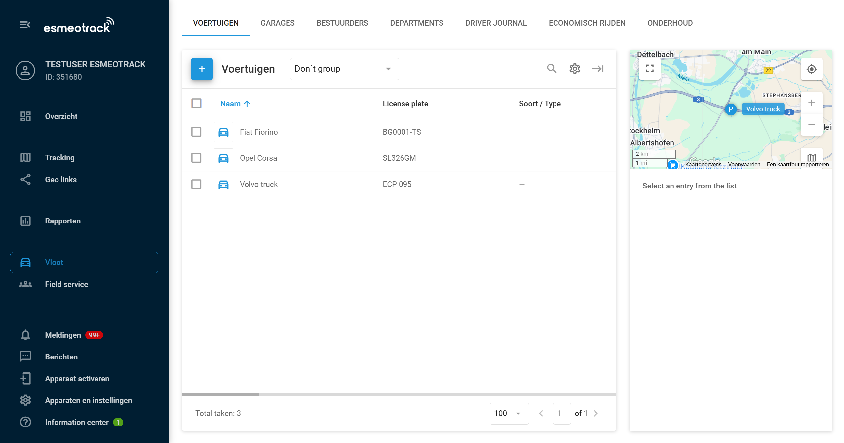Open the Don't group dropdown
The width and height of the screenshot is (844, 443).
(x=344, y=69)
